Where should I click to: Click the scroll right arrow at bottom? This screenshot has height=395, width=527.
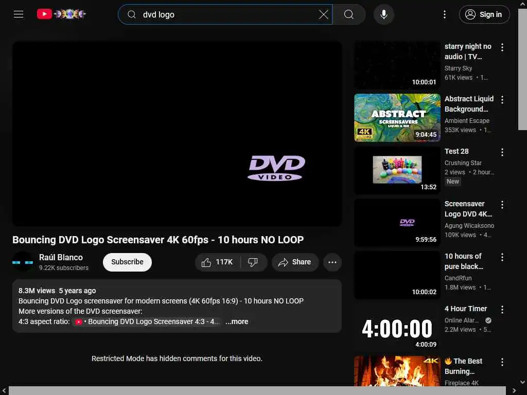(x=514, y=391)
